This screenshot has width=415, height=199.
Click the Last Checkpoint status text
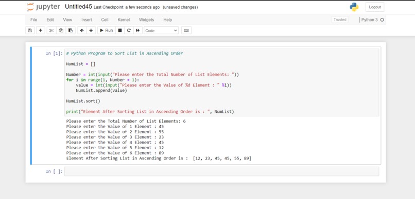[x=127, y=7]
